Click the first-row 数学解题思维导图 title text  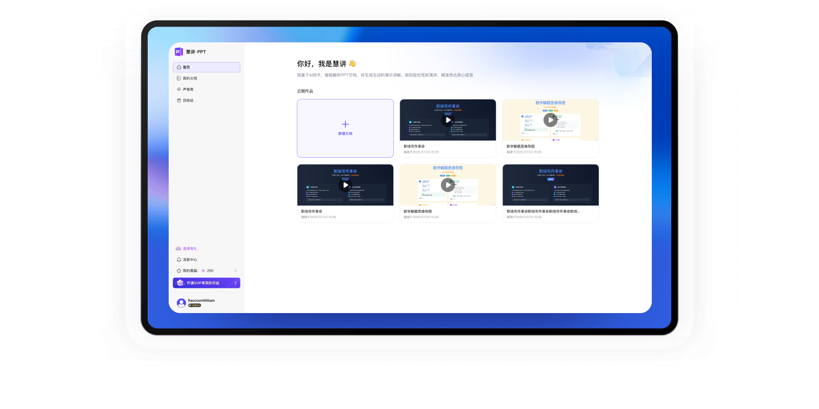[x=521, y=147]
